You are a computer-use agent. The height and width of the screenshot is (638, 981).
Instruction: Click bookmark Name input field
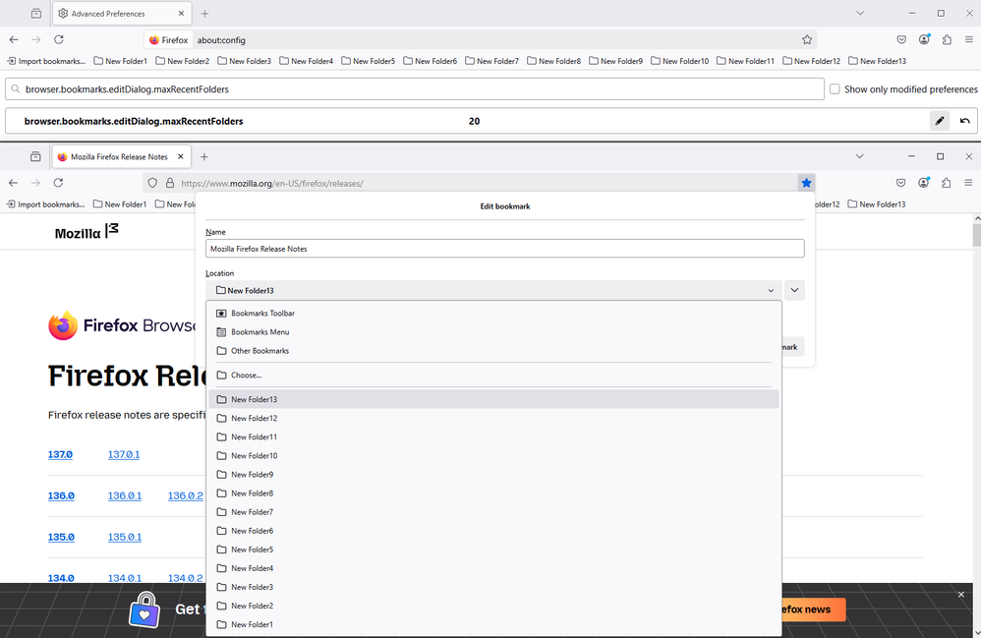point(505,249)
